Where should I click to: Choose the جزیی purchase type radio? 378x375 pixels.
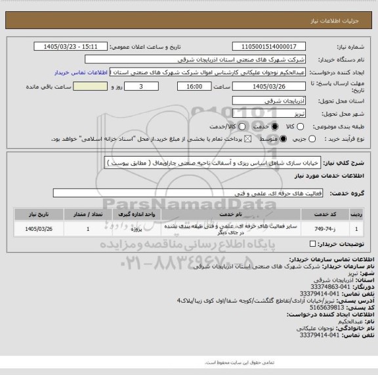[312, 139]
